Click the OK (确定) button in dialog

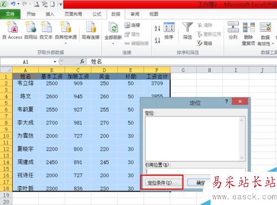[199, 183]
